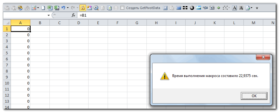Open the dropdown arrow next to the print icon

(251, 8)
